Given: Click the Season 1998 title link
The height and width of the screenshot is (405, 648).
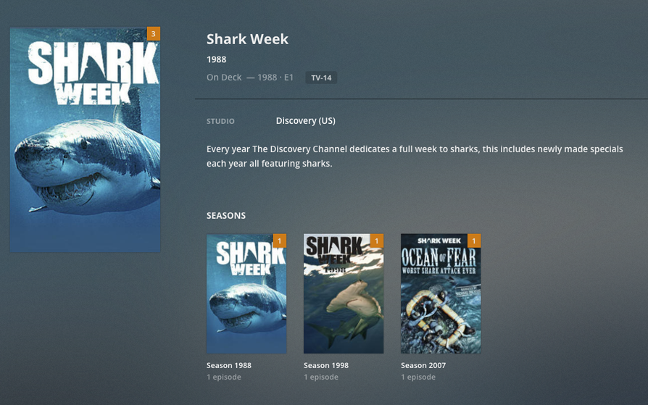Looking at the screenshot, I should click(x=326, y=365).
